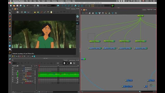Open the Default workspace dropdown

(x=52, y=6)
